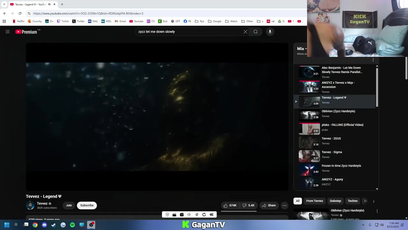Viewport: 408px width, 230px height.
Task: Open site information icon in address bar
Action: coord(29,13)
